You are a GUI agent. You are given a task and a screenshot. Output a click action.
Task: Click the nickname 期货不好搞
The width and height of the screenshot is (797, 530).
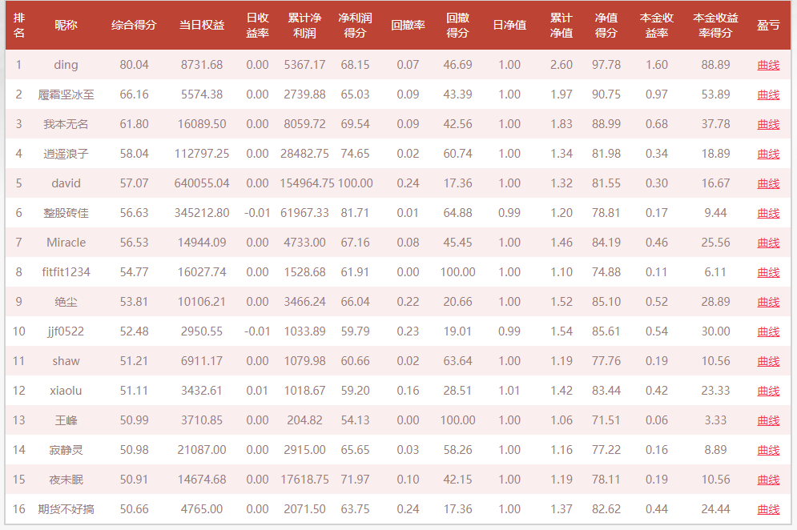[x=66, y=509]
